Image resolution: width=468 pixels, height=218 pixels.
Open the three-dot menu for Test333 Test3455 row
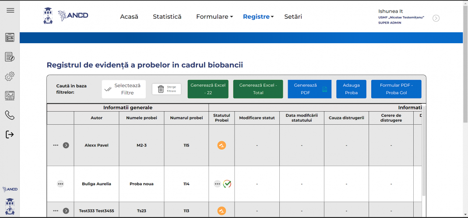[56, 211]
